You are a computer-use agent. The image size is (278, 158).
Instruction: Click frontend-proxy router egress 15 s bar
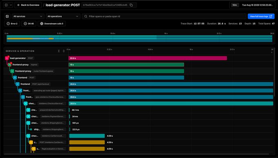(x=126, y=71)
